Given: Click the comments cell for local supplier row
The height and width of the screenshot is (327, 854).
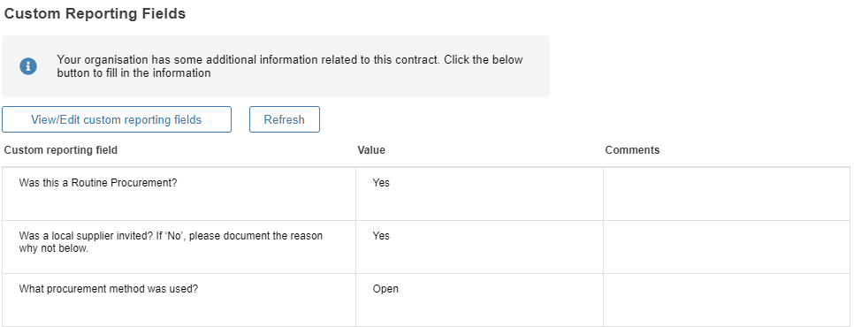Looking at the screenshot, I should click(x=727, y=247).
